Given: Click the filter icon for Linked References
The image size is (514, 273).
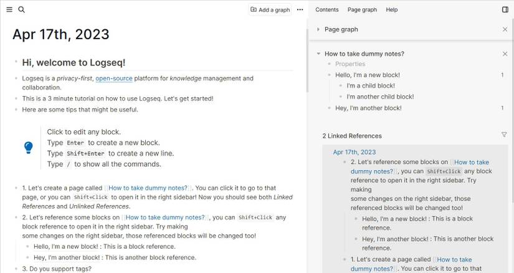Looking at the screenshot, I should pos(504,135).
